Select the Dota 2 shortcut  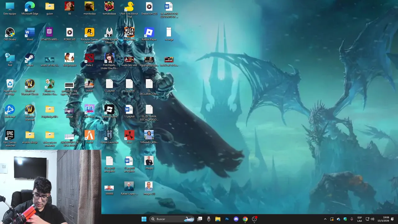(89, 60)
